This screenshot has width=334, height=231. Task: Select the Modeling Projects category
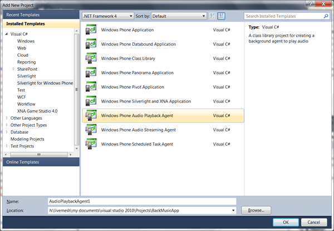point(27,139)
